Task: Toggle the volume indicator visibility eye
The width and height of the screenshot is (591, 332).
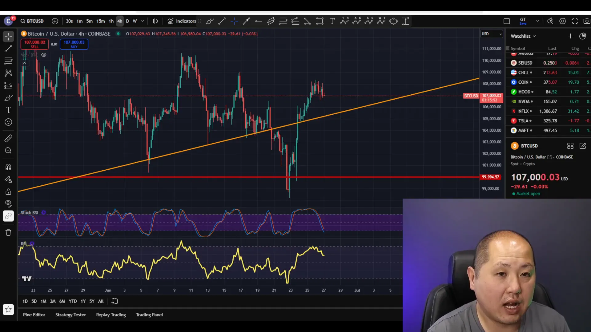Action: point(44,55)
